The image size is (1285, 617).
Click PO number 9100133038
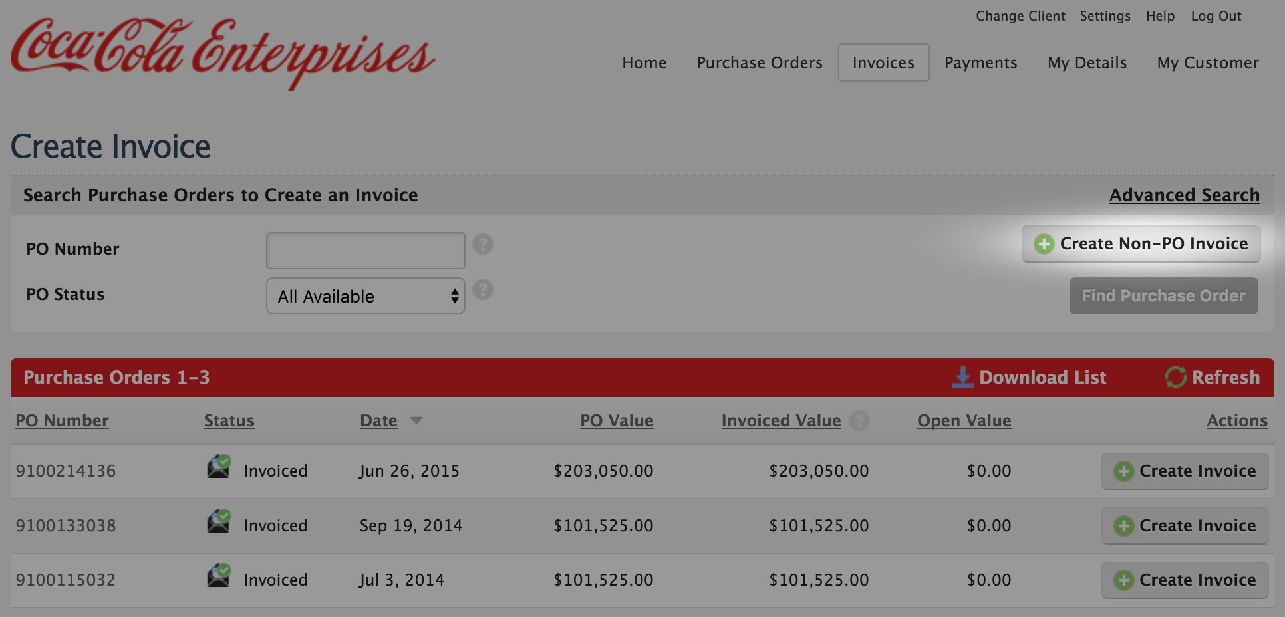point(66,525)
